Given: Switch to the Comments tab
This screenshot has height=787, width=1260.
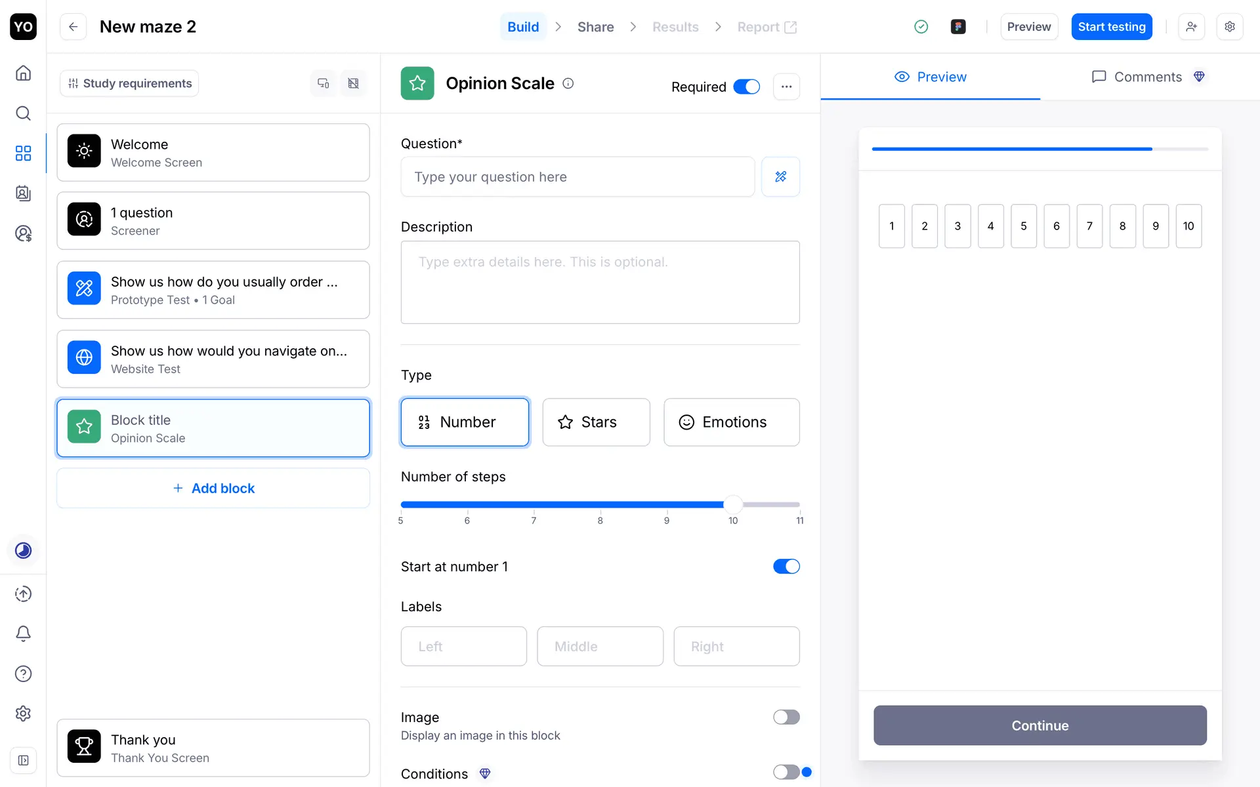Looking at the screenshot, I should tap(1148, 77).
